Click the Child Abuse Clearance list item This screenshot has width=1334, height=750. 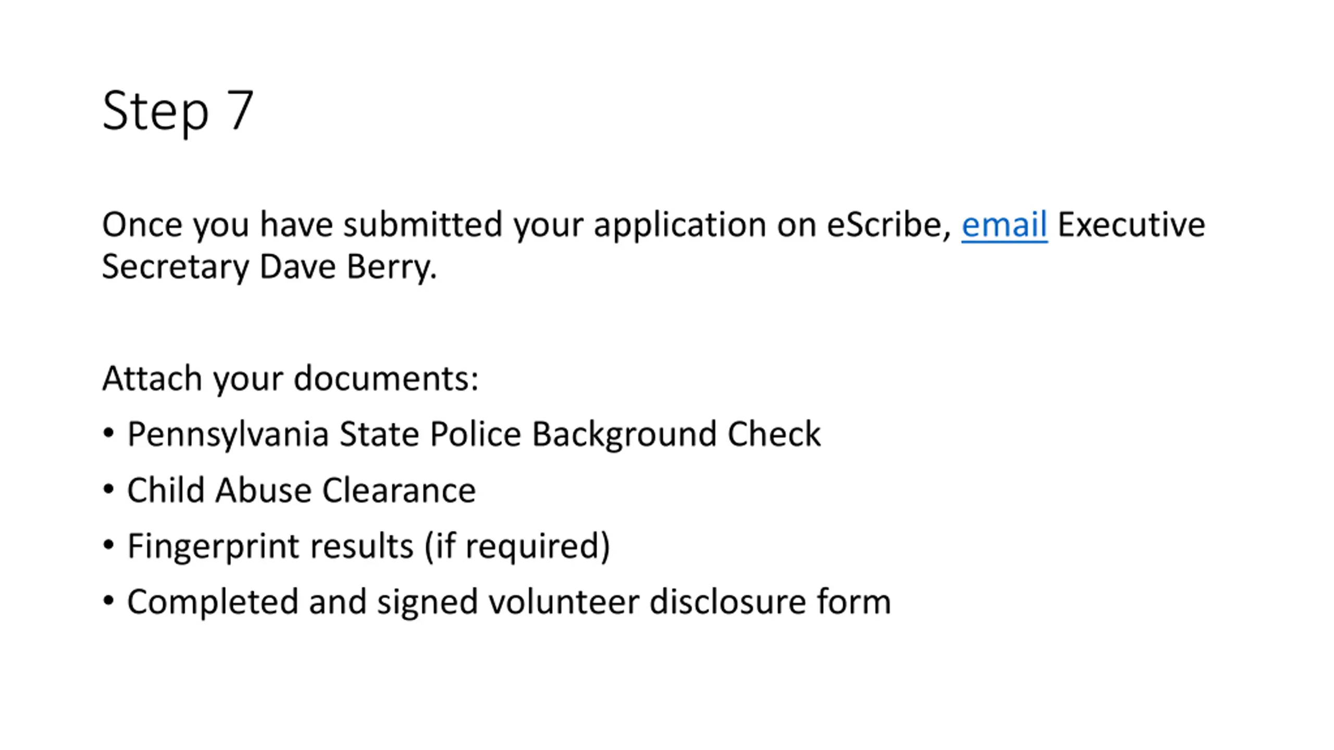[301, 490]
